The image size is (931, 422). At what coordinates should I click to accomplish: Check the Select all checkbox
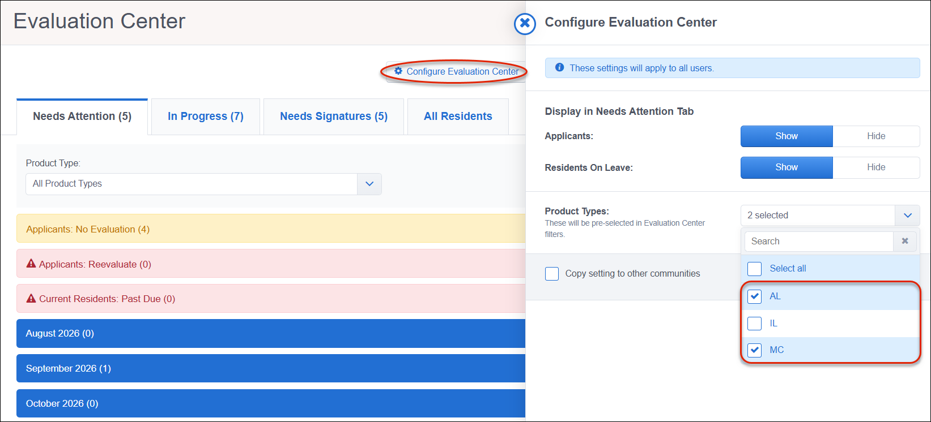coord(755,269)
